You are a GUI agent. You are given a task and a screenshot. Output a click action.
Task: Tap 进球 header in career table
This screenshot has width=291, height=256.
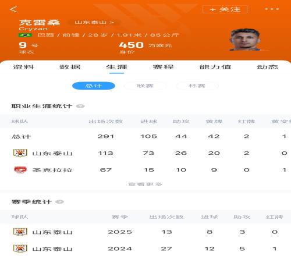pos(148,122)
